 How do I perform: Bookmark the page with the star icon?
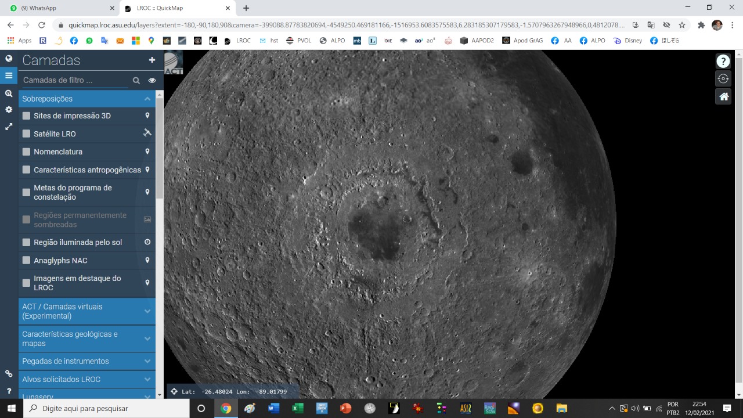tap(682, 25)
